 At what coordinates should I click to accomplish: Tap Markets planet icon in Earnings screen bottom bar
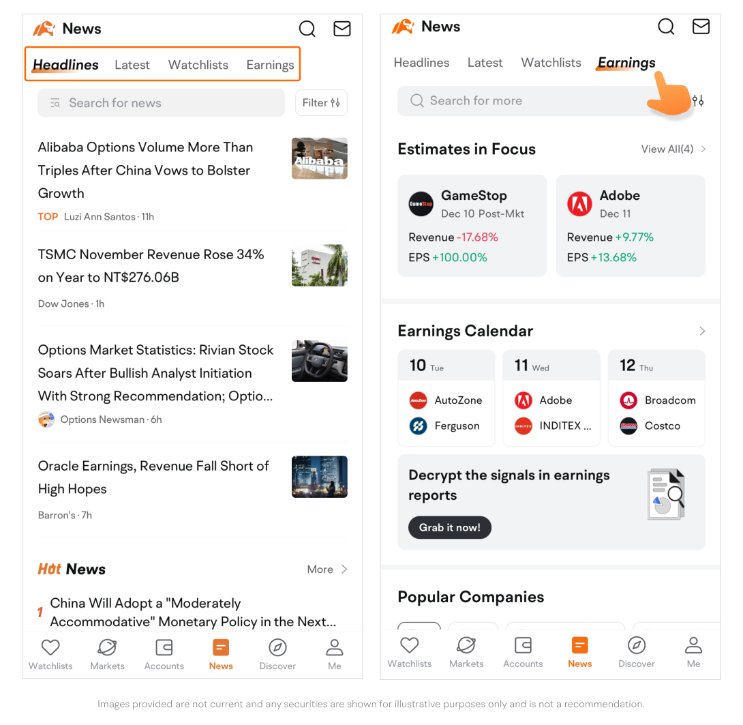pos(466,645)
